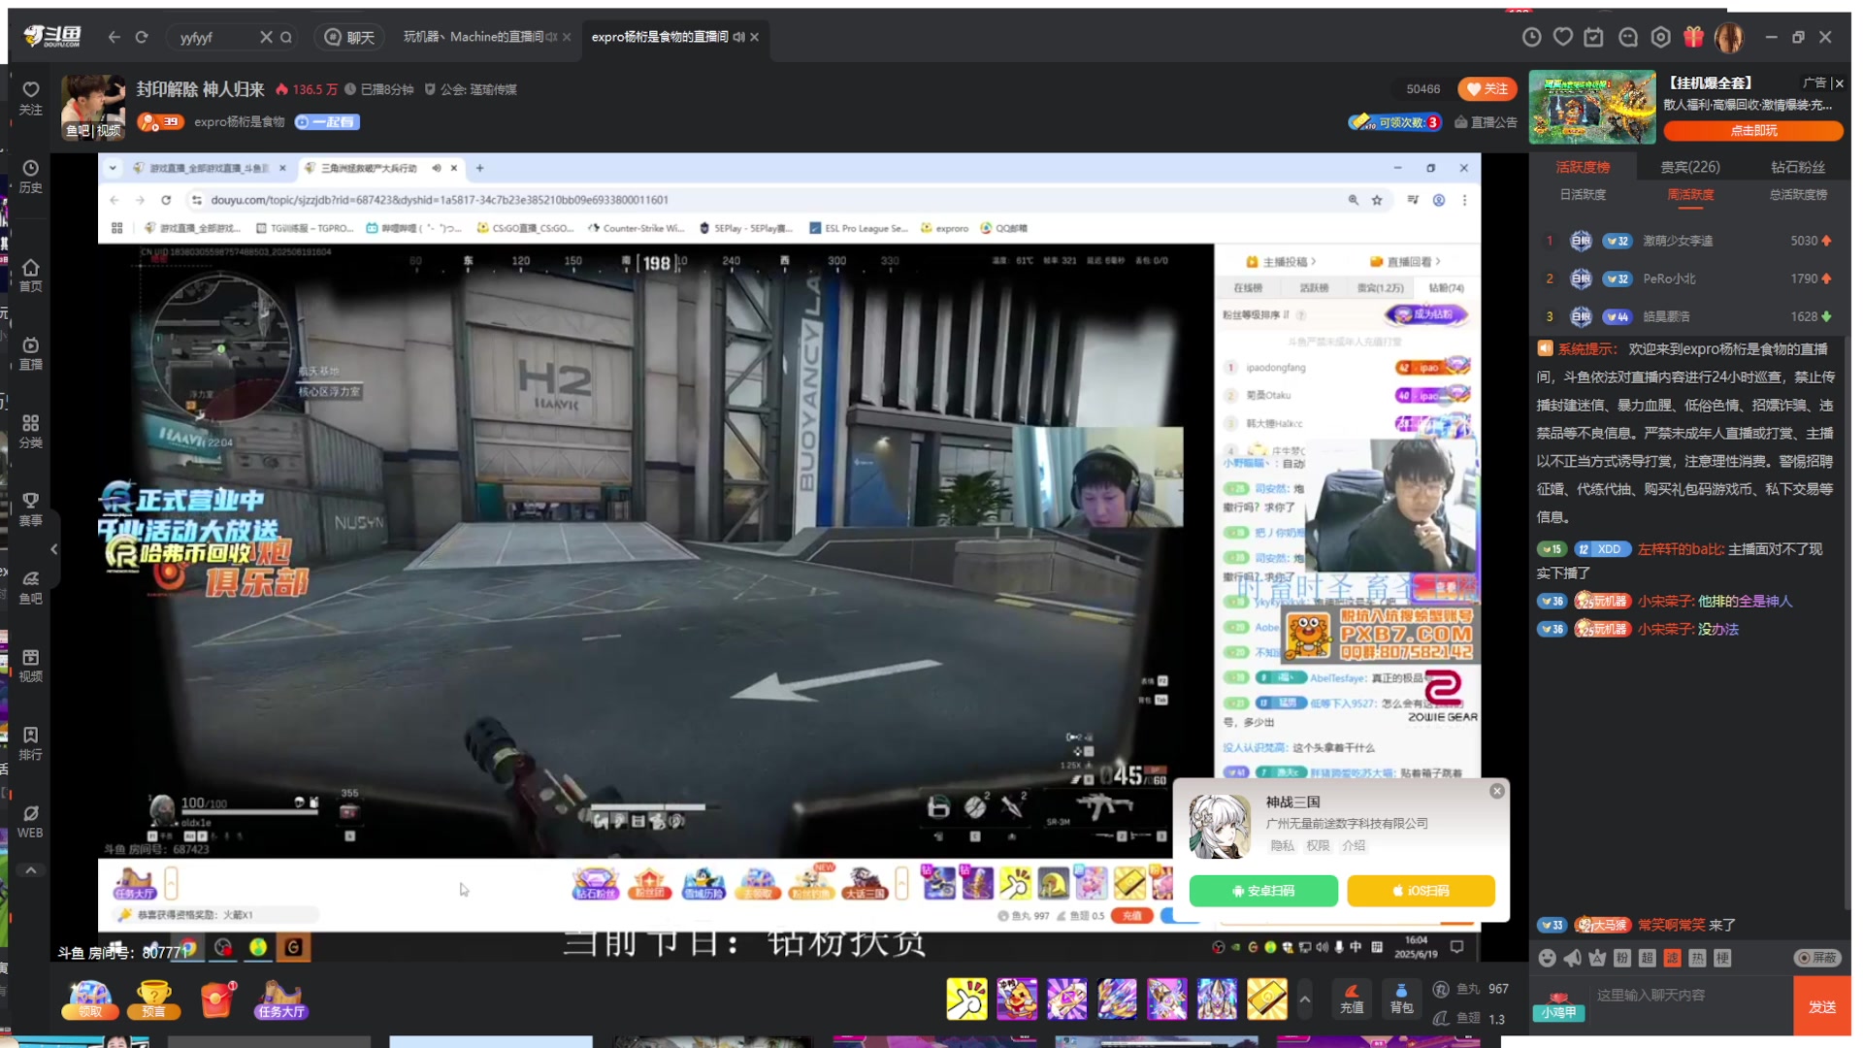Click the 一起看 tag

point(327,122)
